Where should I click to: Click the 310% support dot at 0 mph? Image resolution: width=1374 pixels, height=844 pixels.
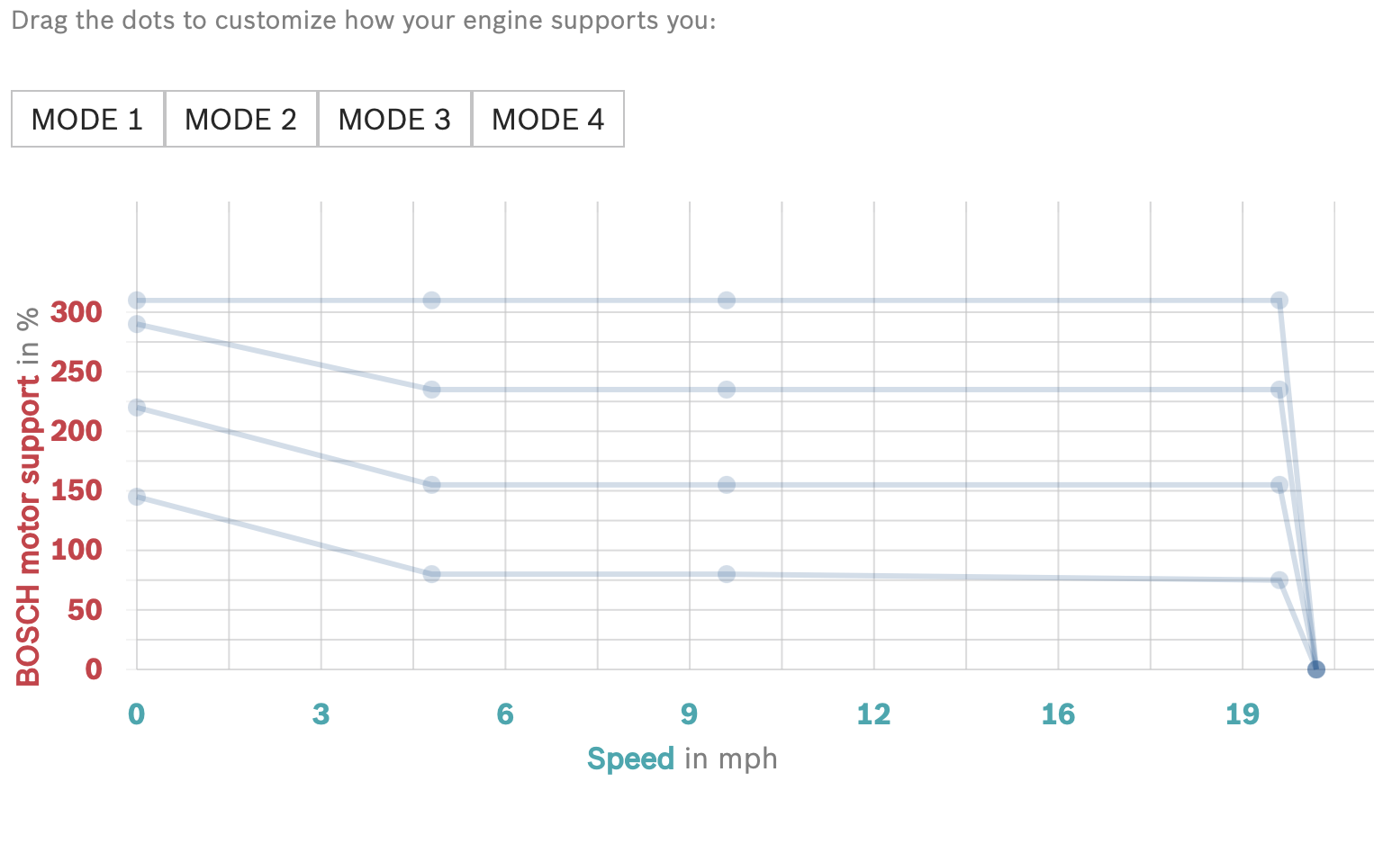click(137, 301)
